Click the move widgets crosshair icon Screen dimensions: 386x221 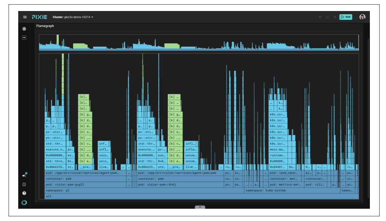(x=335, y=17)
